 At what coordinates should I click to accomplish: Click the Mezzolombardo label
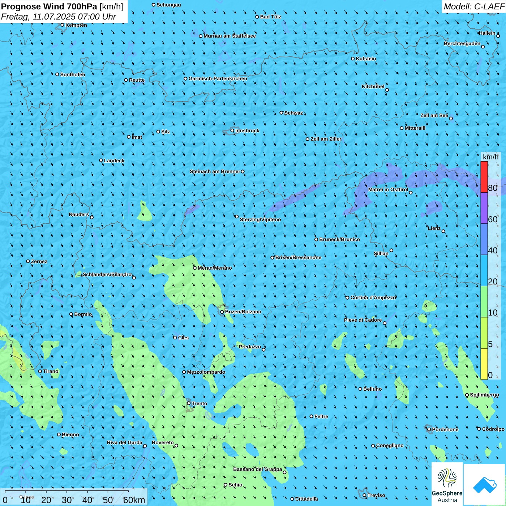click(x=206, y=372)
